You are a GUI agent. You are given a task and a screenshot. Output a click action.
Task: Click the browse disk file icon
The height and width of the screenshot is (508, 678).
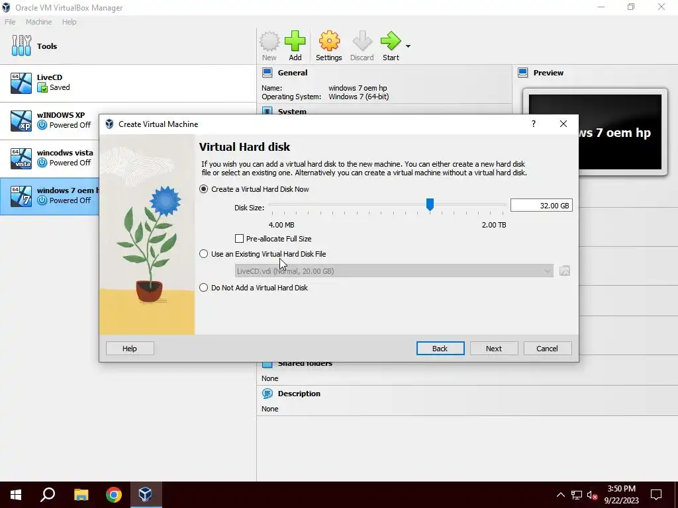tap(564, 271)
